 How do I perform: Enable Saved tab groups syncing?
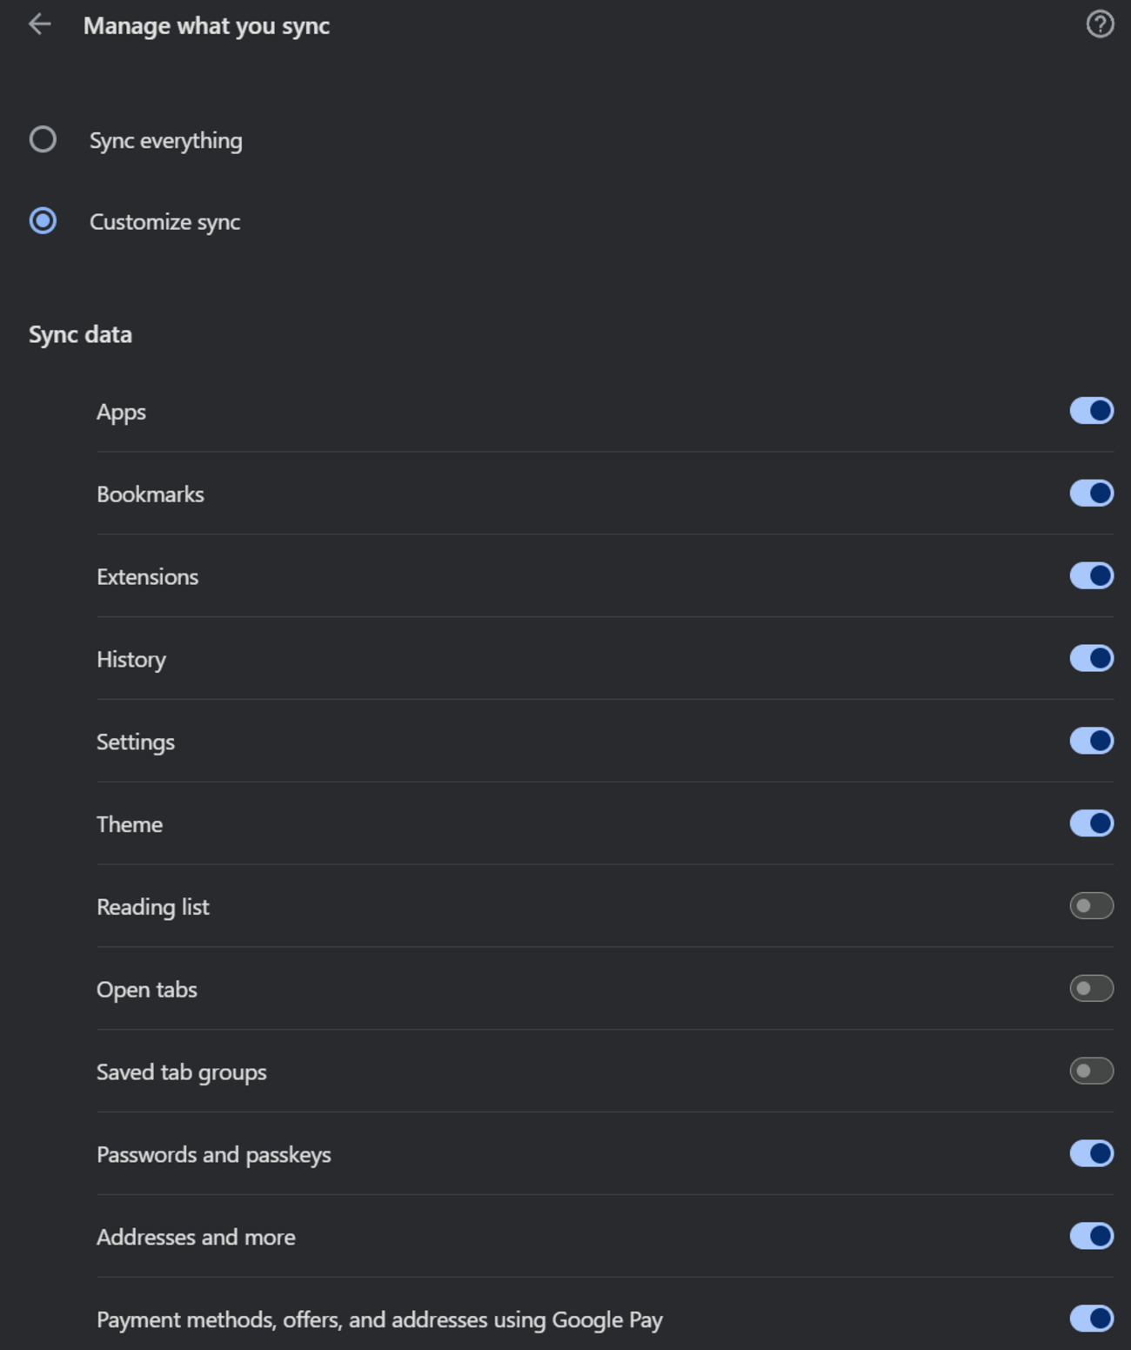[1092, 1071]
